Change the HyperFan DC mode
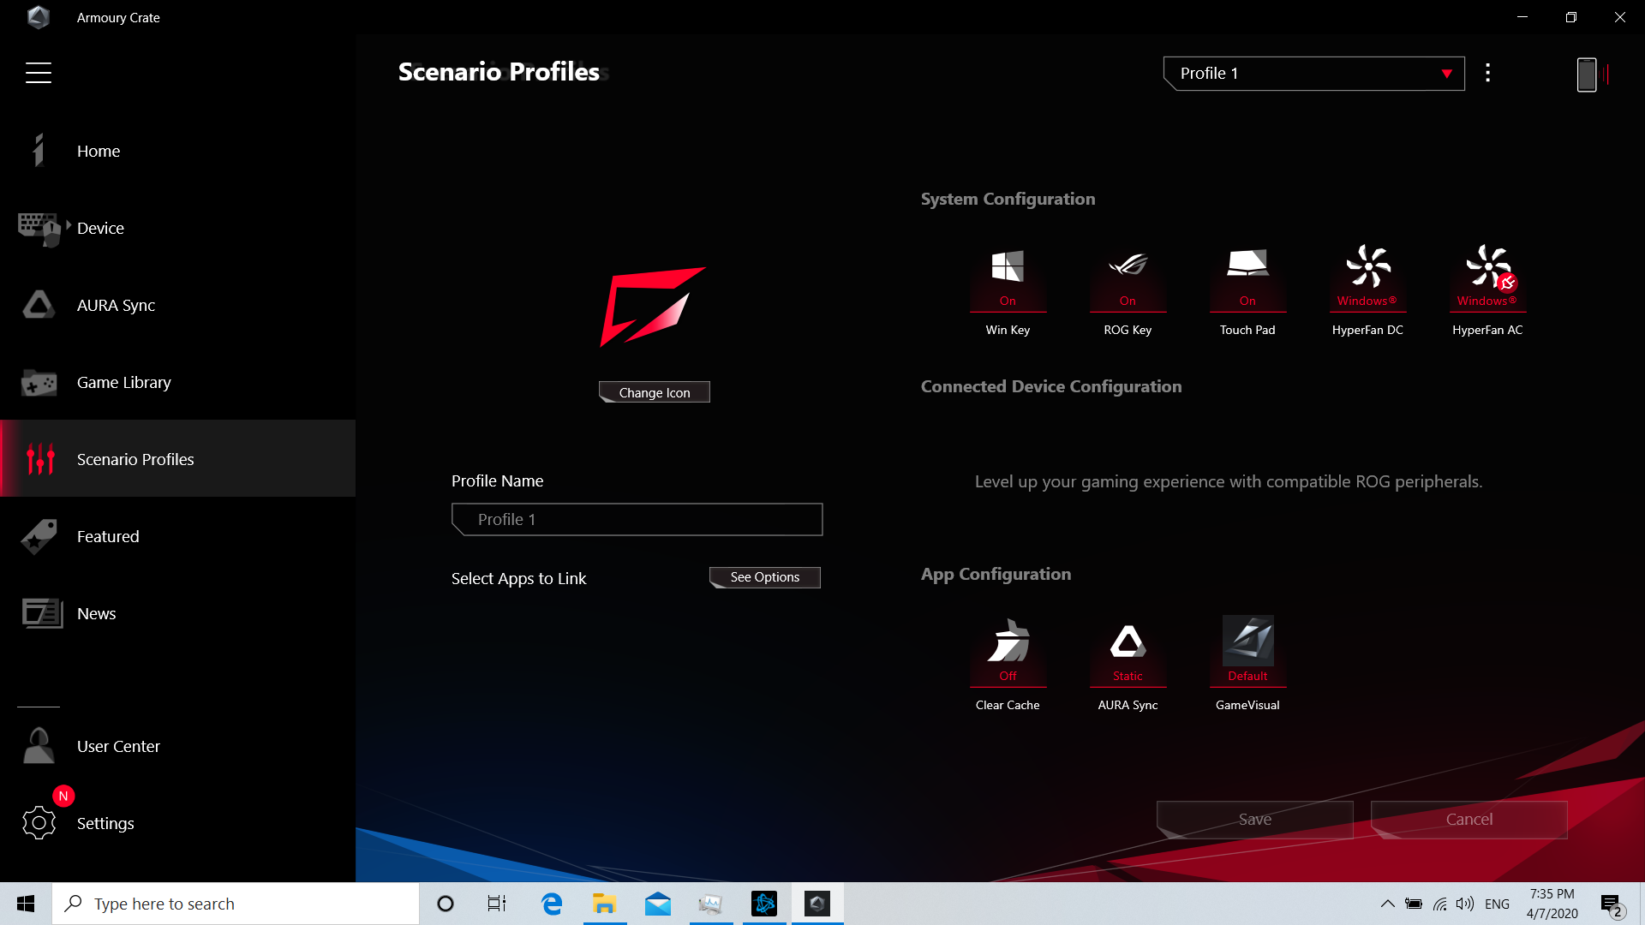The width and height of the screenshot is (1645, 925). (x=1367, y=291)
